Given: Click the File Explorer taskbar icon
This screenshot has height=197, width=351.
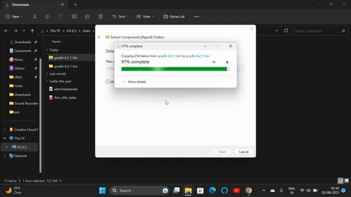Looking at the screenshot, I should pyautogui.click(x=188, y=190).
